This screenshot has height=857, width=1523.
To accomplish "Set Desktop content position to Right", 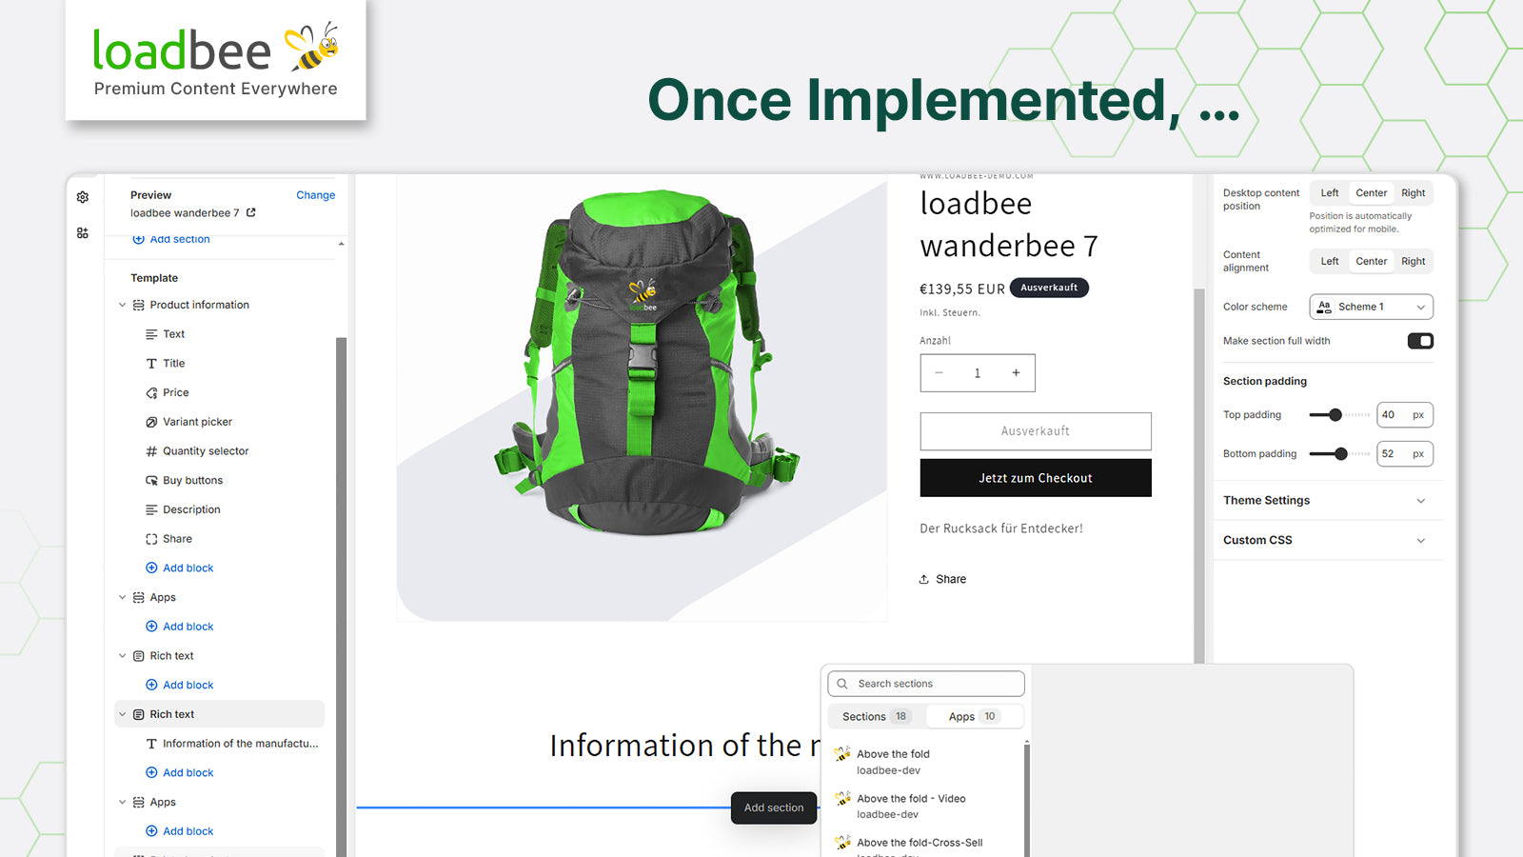I will pos(1413,192).
